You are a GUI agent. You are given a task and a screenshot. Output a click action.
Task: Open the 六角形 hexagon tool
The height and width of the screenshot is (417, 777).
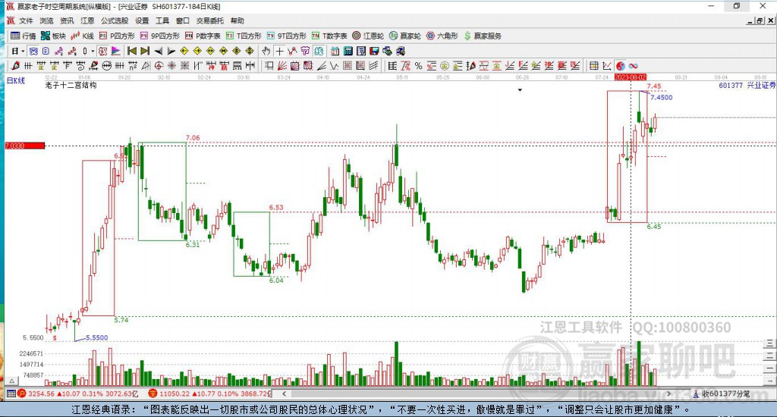click(442, 36)
